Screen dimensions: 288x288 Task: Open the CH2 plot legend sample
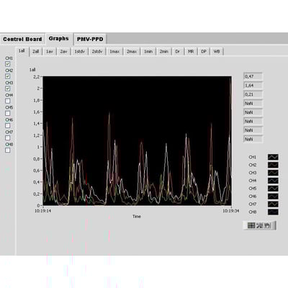click(x=273, y=165)
